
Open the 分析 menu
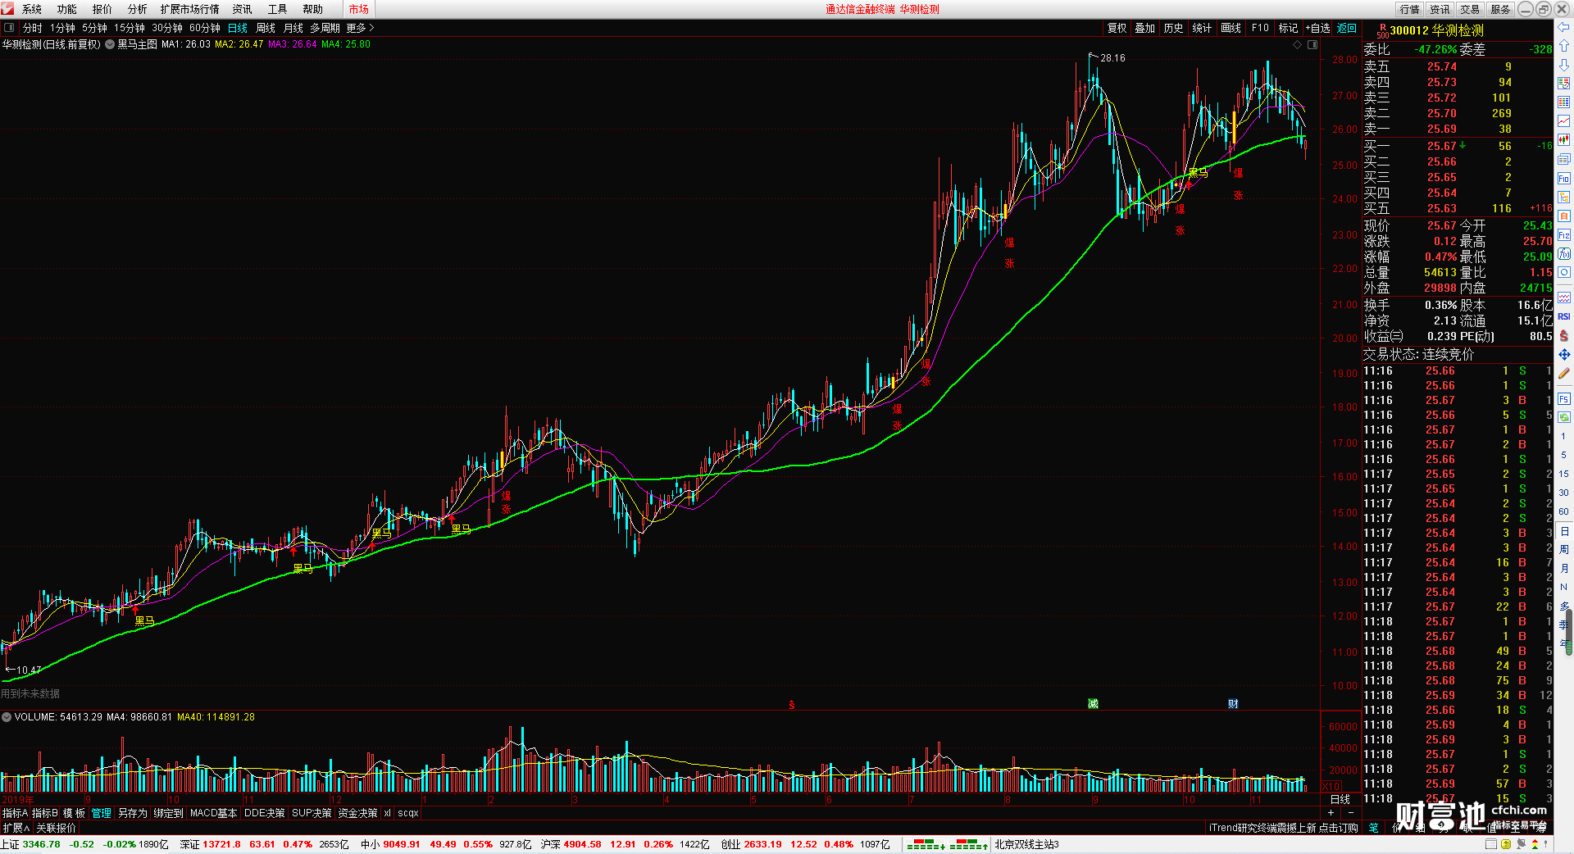138,9
